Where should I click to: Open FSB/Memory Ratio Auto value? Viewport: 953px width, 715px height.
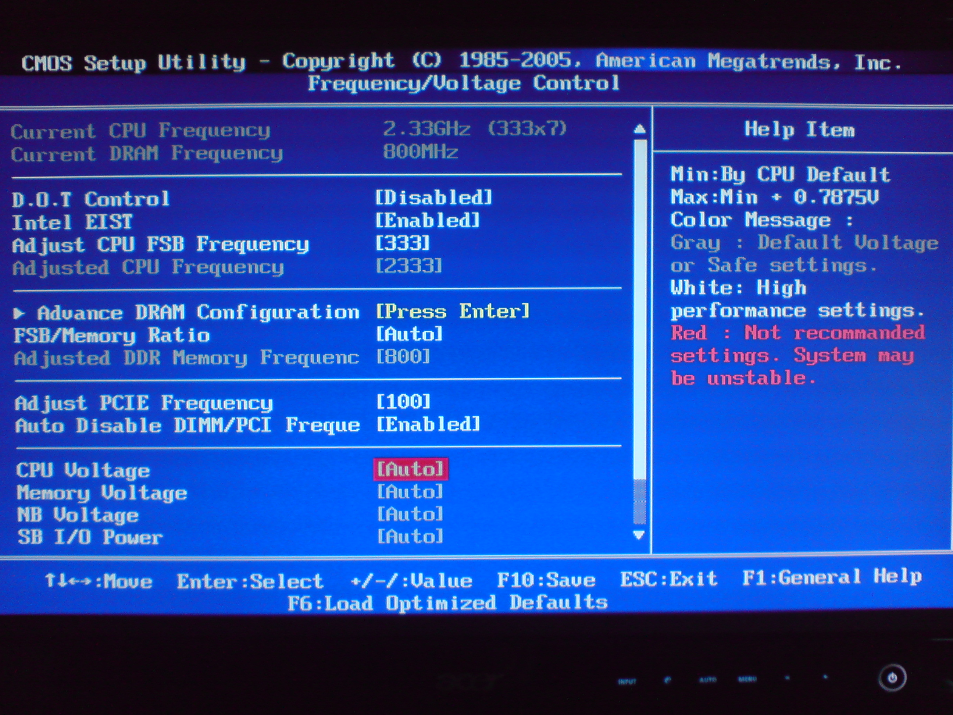click(409, 334)
